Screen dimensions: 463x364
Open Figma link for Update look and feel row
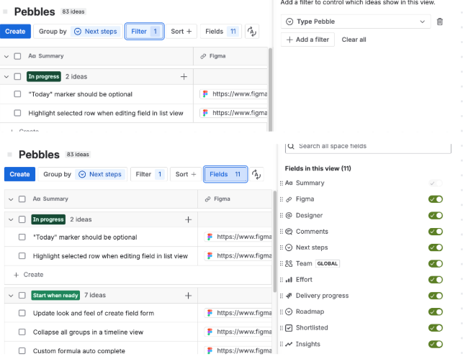238,313
